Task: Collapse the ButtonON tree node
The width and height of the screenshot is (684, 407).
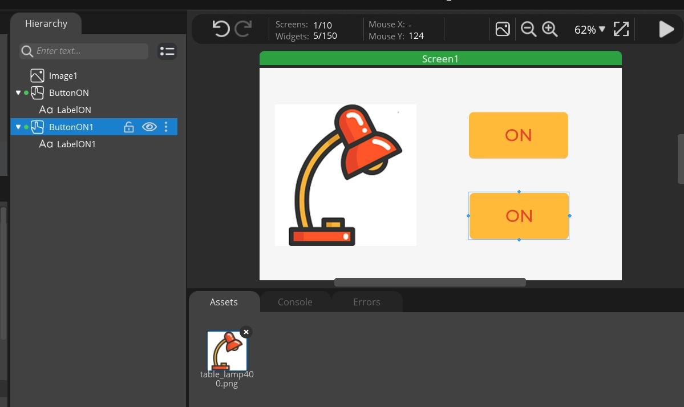Action: (x=18, y=92)
